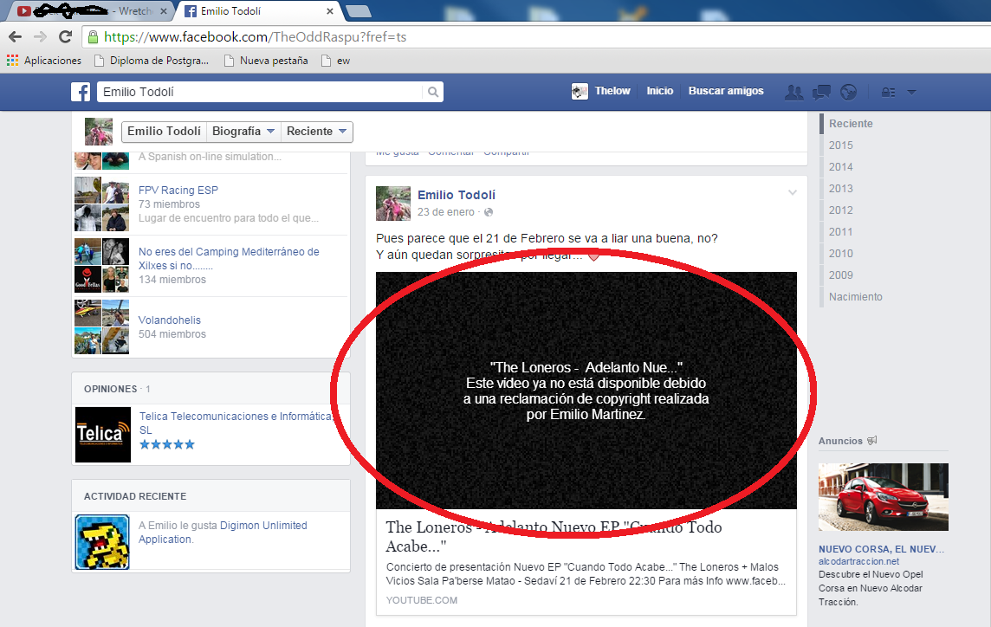Click the Anuncios megaphone icon
Image resolution: width=991 pixels, height=627 pixels.
[871, 441]
